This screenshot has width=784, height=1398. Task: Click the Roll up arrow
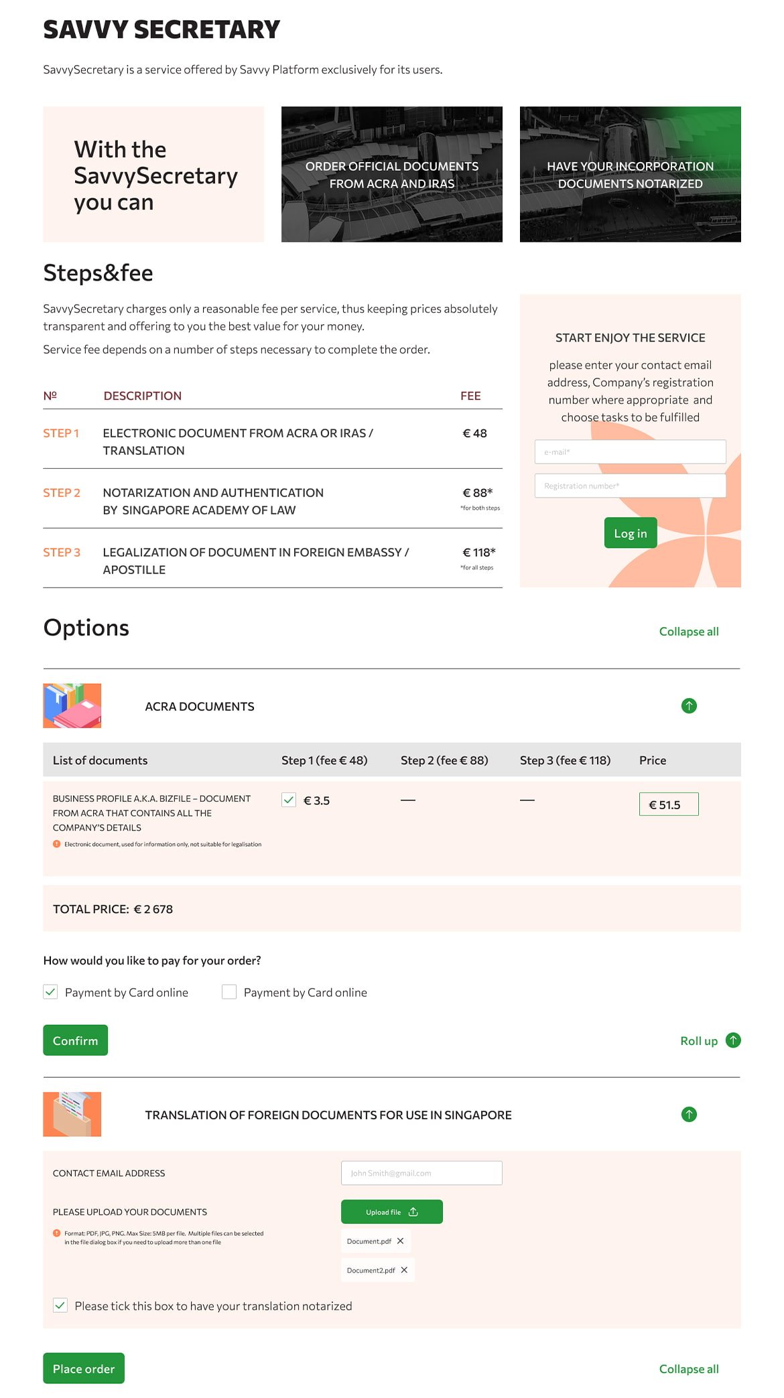(733, 1040)
